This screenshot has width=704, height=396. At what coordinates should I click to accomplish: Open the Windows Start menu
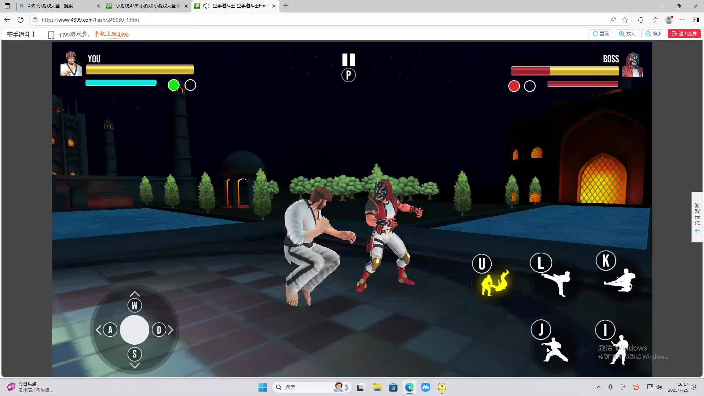[x=263, y=387]
